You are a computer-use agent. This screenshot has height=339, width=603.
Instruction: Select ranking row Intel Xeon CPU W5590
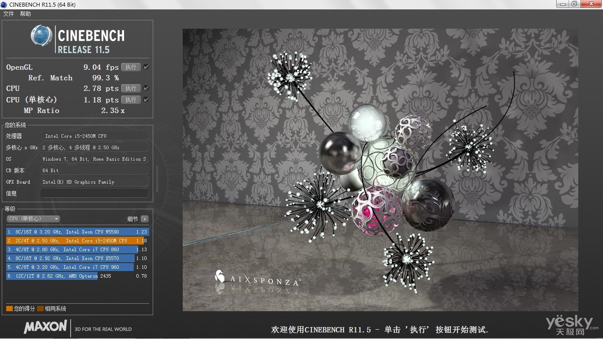77,232
